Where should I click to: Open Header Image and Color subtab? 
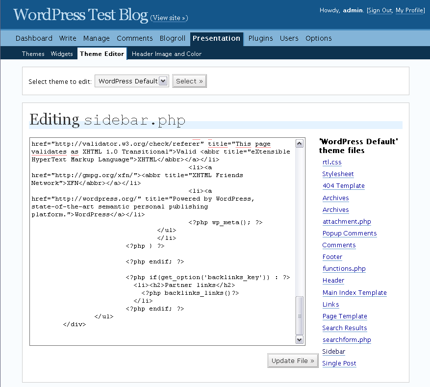(167, 54)
